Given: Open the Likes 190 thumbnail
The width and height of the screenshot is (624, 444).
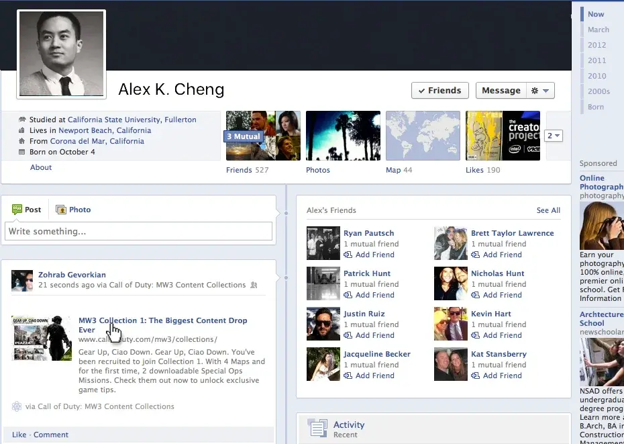Looking at the screenshot, I should pyautogui.click(x=503, y=136).
